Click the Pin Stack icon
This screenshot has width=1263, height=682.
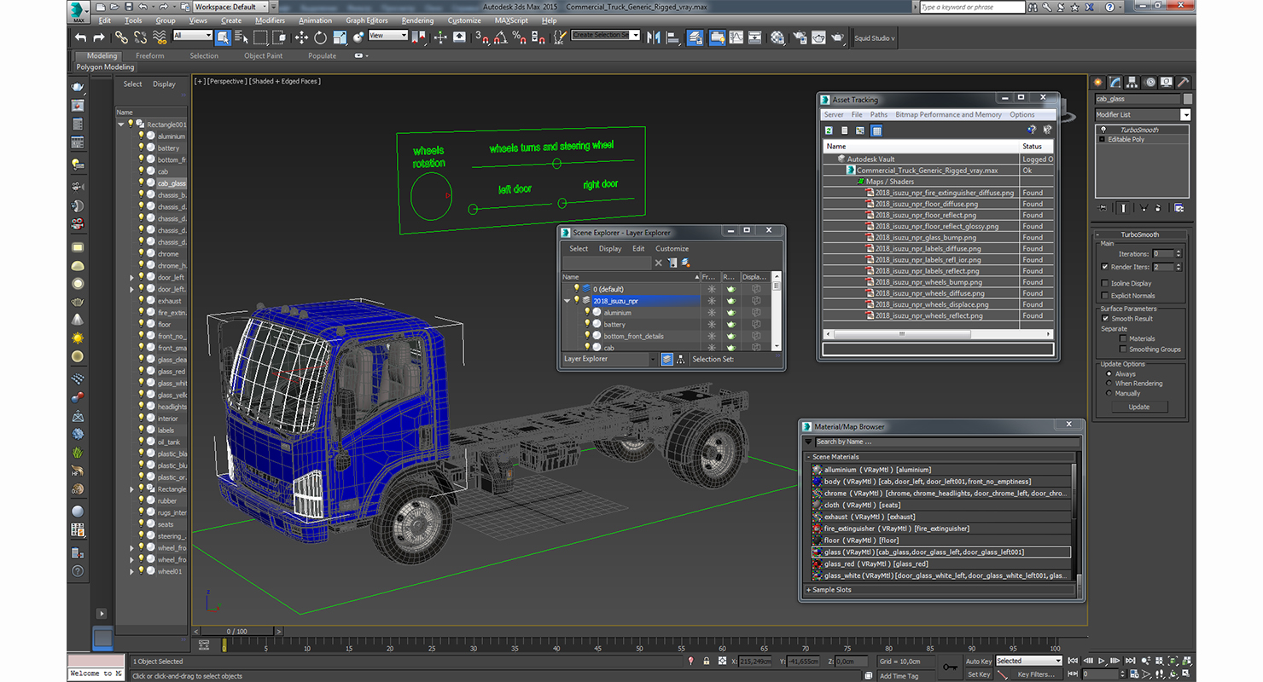coord(1103,207)
